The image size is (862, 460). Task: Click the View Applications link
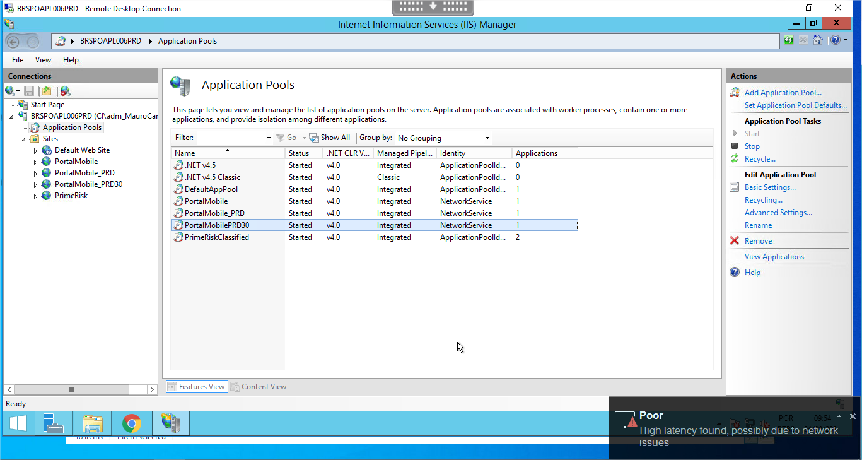(774, 257)
